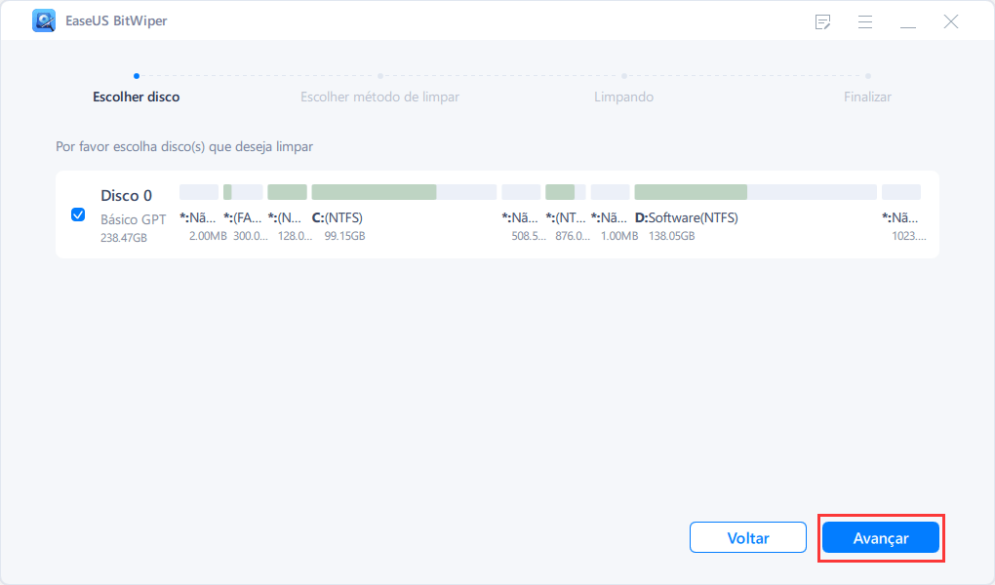
Task: Select the C:(NTFS) partition usage bar
Action: coord(404,192)
